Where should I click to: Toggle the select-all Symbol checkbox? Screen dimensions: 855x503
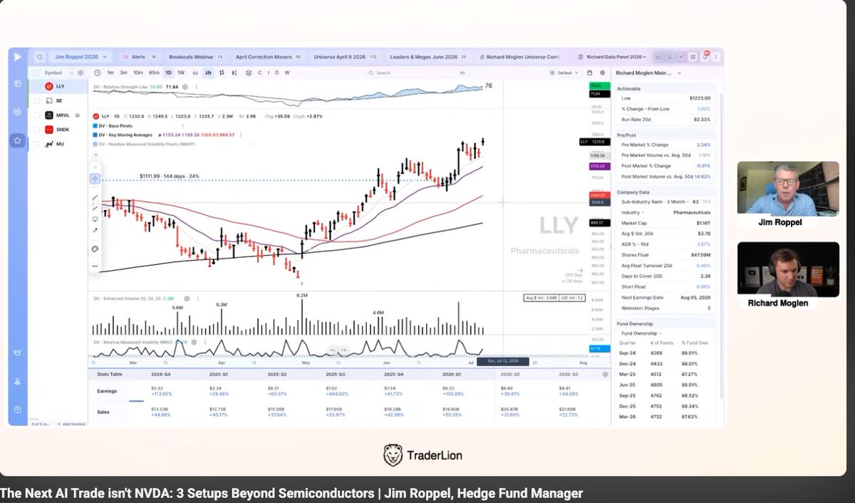point(37,73)
